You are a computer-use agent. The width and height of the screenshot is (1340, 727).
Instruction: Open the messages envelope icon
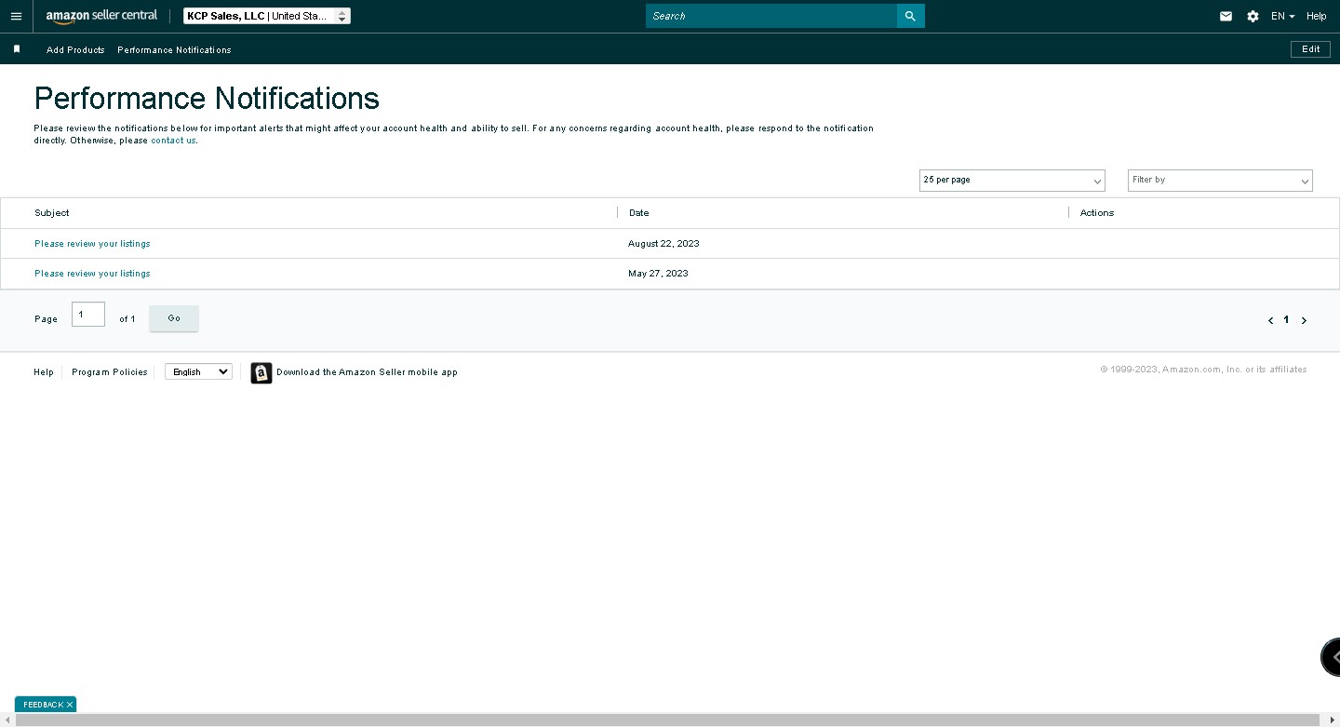coord(1226,16)
